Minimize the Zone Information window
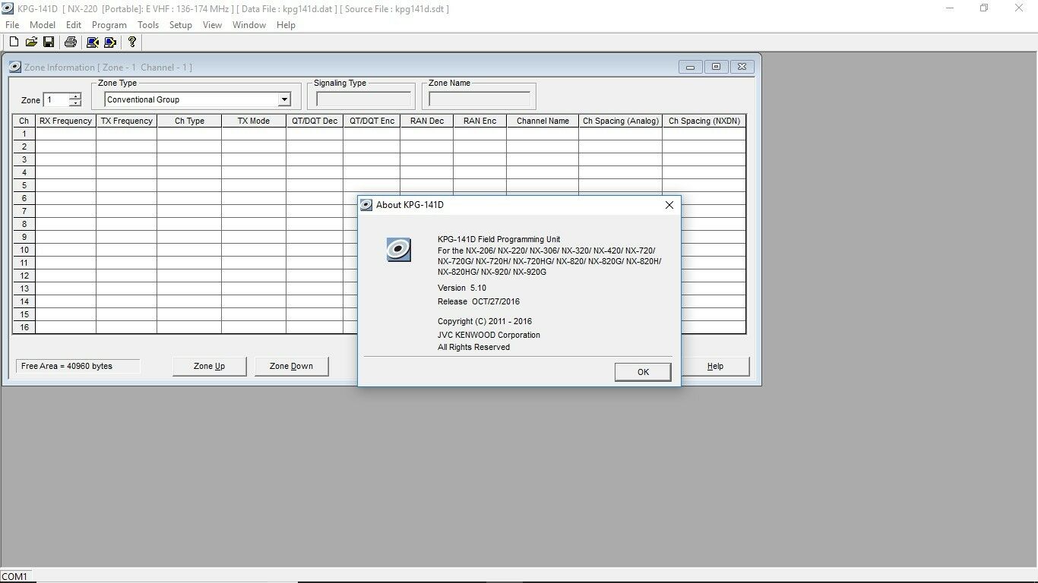Screen dimensions: 1038x583 tap(690, 67)
